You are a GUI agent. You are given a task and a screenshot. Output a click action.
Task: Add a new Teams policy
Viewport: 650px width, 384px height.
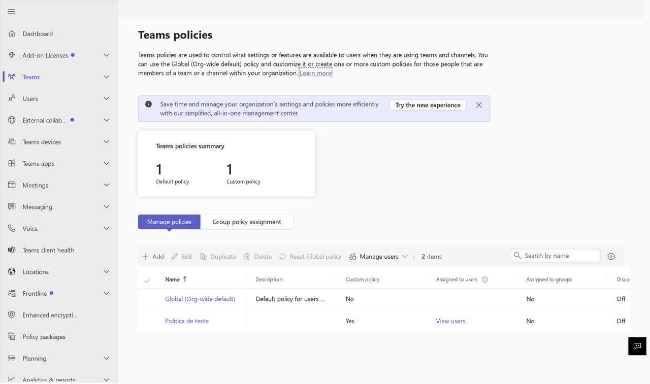(153, 257)
